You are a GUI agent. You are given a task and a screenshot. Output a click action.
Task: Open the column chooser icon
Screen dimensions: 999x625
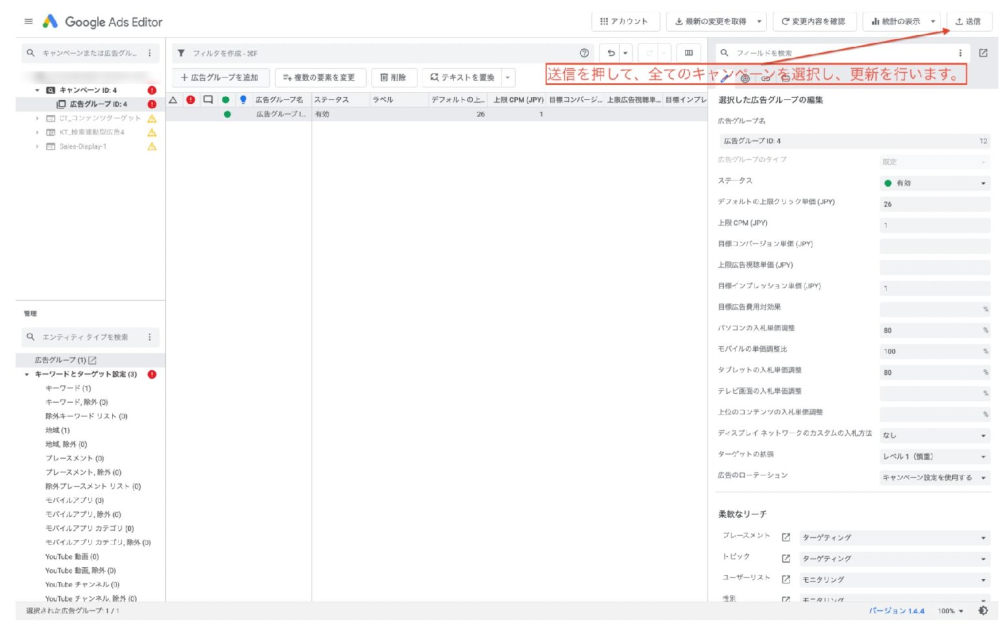688,53
